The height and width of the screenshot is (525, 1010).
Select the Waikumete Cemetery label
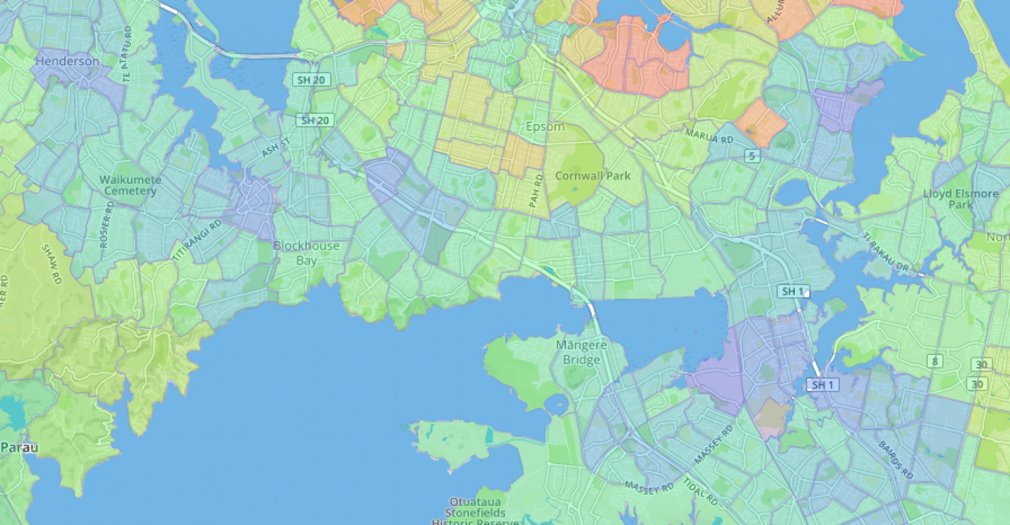tap(130, 185)
